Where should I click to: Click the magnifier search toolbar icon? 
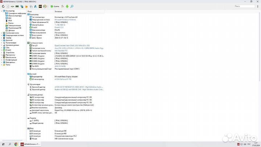click(x=72, y=6)
